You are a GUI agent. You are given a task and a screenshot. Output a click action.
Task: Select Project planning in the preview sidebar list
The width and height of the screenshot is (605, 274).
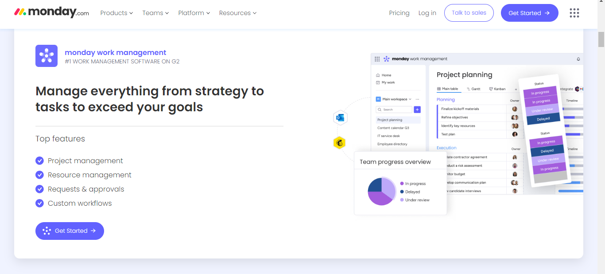point(398,120)
